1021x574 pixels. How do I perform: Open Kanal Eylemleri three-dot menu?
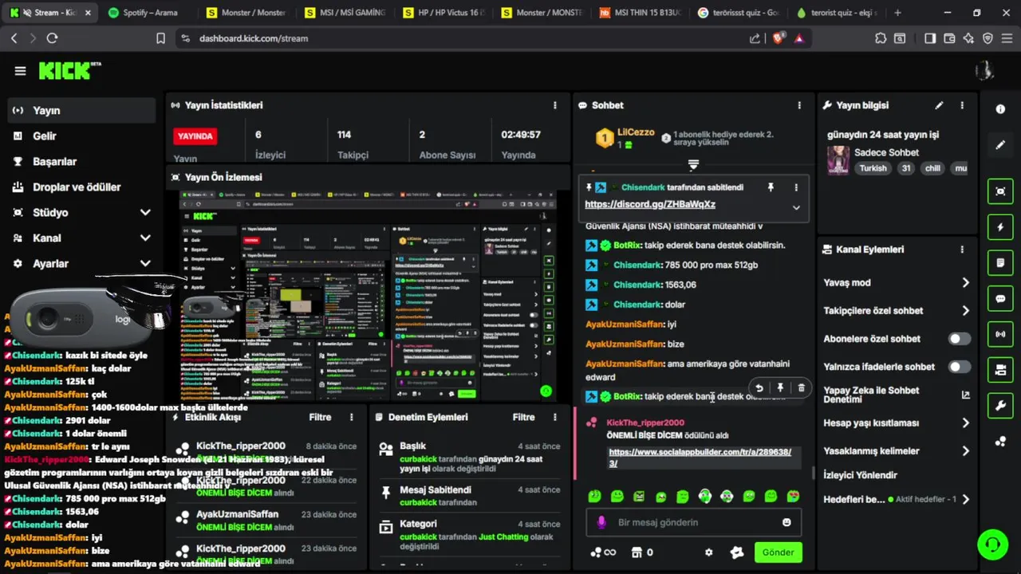[962, 250]
